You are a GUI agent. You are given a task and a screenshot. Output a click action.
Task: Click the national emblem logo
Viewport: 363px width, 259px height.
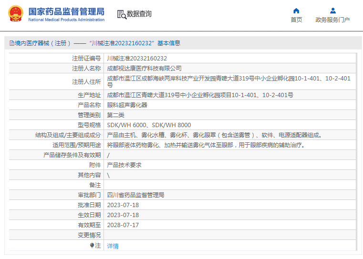pyautogui.click(x=16, y=13)
